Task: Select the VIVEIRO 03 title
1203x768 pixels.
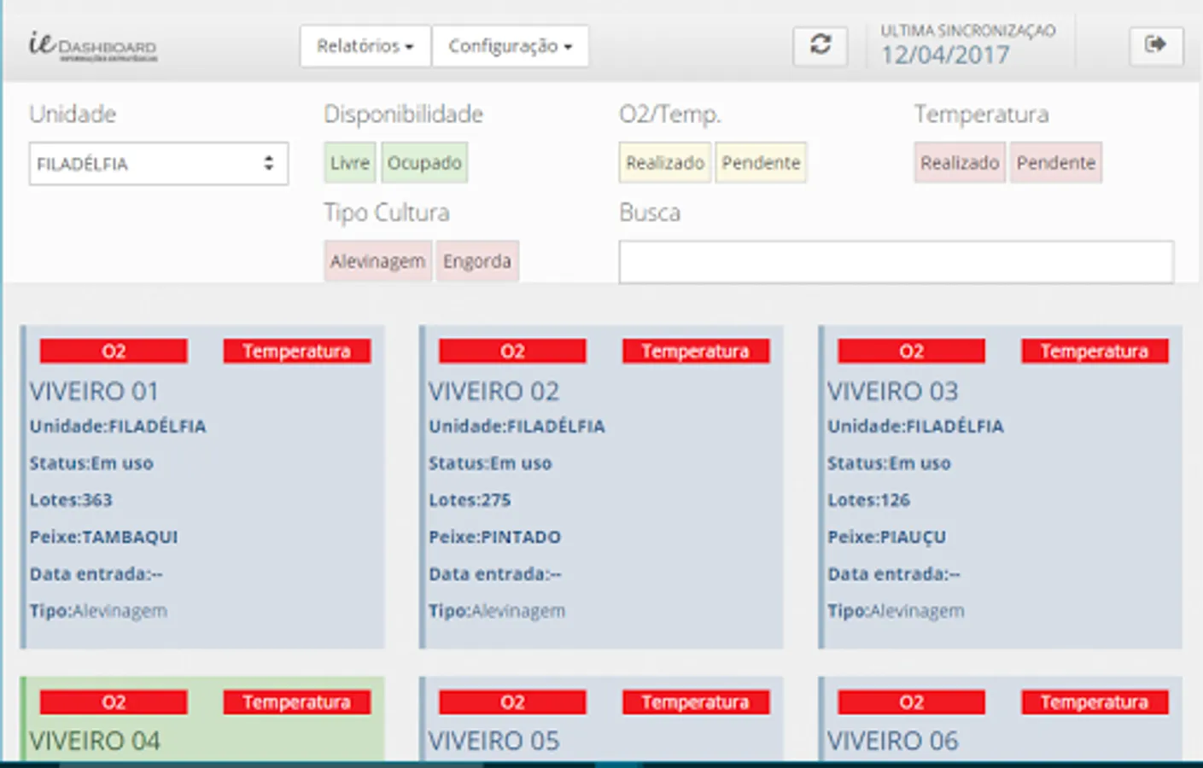Action: [x=892, y=392]
